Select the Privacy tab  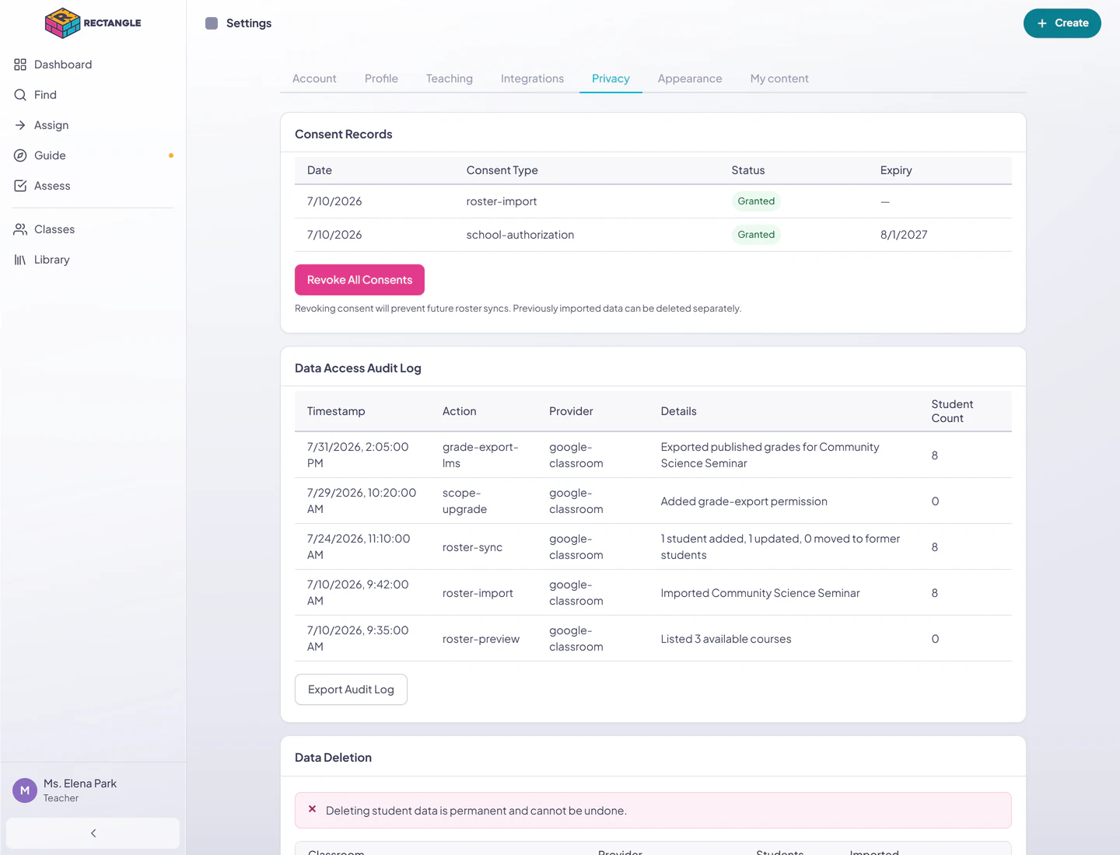point(611,79)
